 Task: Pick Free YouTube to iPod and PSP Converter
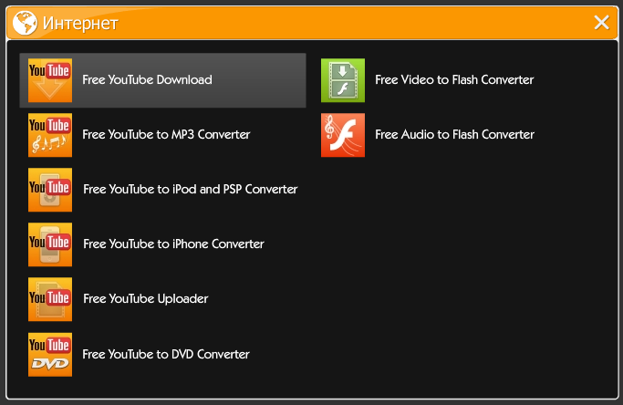(191, 189)
